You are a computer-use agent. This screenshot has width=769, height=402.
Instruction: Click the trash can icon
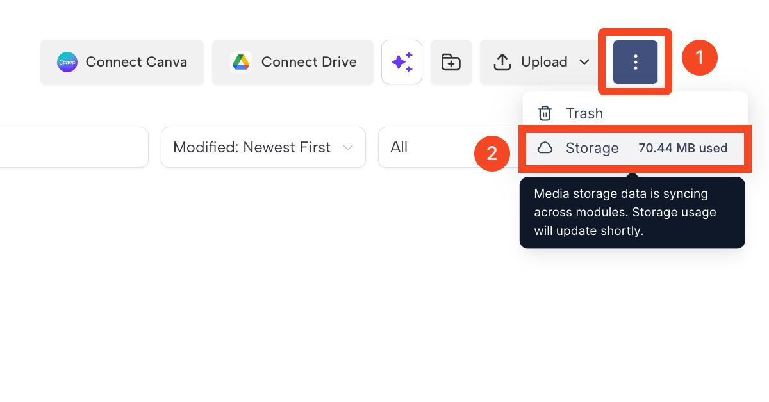[545, 113]
